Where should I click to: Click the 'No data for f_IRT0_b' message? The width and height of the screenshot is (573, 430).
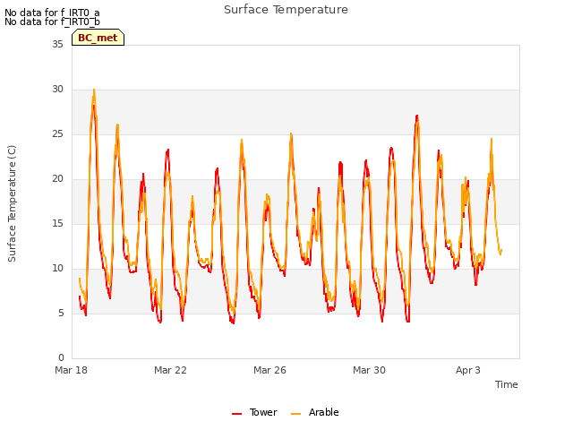click(x=52, y=21)
